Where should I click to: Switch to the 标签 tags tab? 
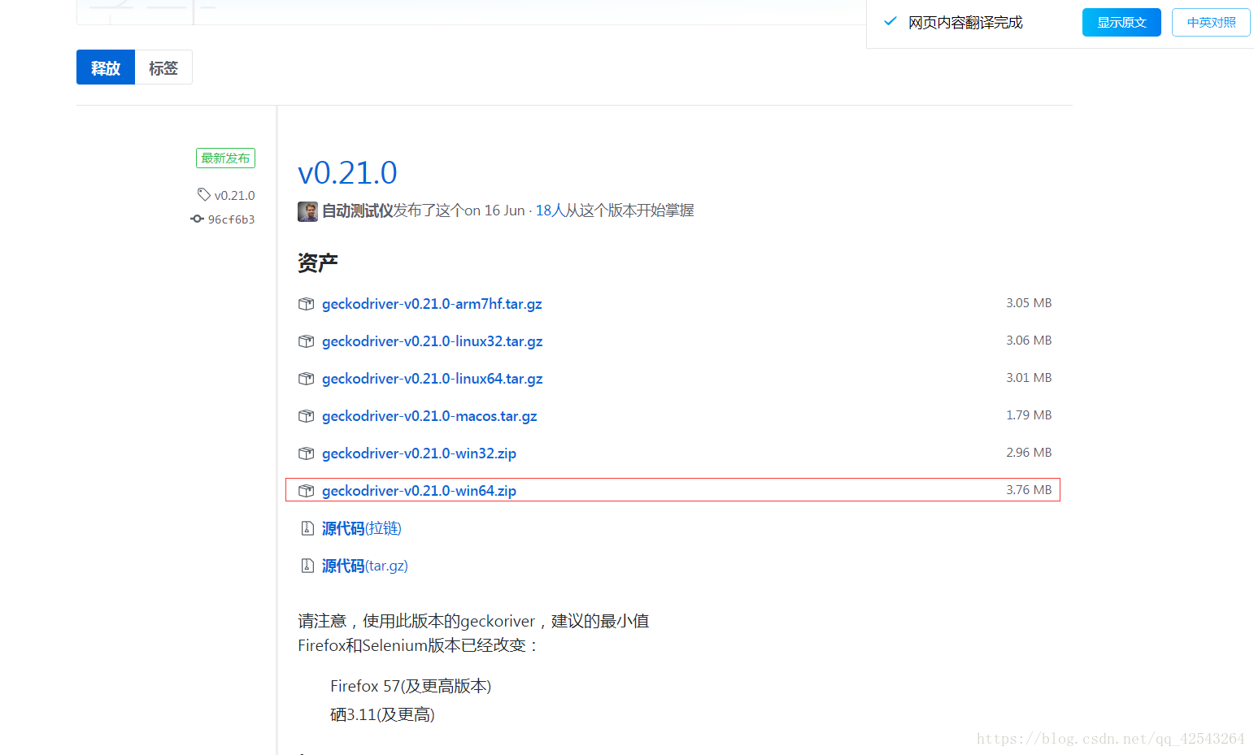pos(163,67)
